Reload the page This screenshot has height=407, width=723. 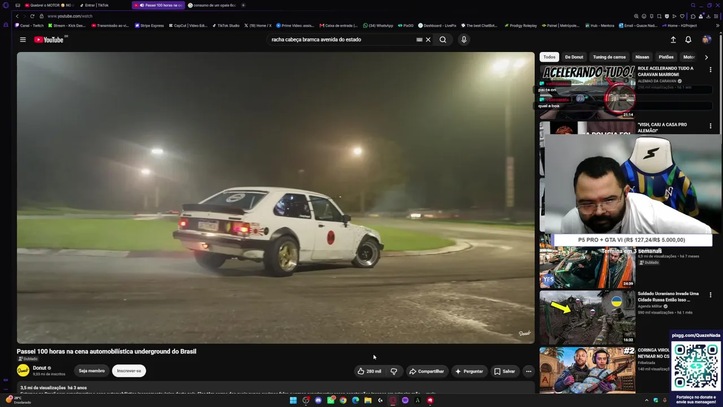click(32, 16)
